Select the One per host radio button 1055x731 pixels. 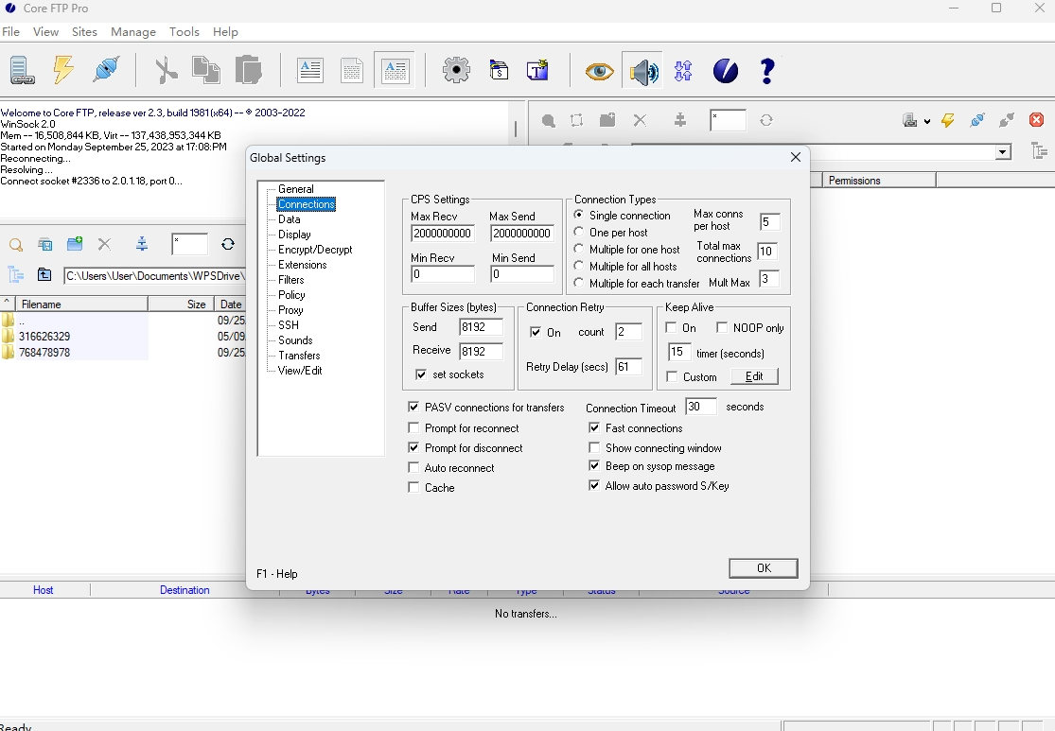pos(578,232)
